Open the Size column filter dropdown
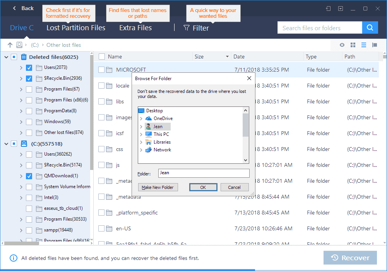Screen dimensions: 387x271 pyautogui.click(x=227, y=56)
